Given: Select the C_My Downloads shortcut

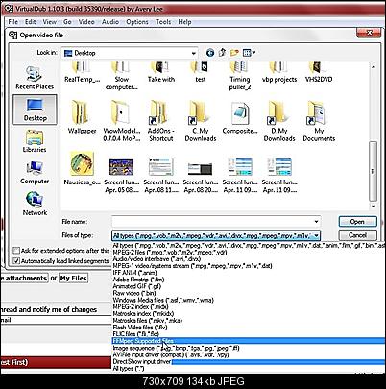Looking at the screenshot, I should click(x=201, y=121).
